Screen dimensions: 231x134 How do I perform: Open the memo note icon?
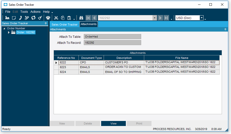coord(14,18)
